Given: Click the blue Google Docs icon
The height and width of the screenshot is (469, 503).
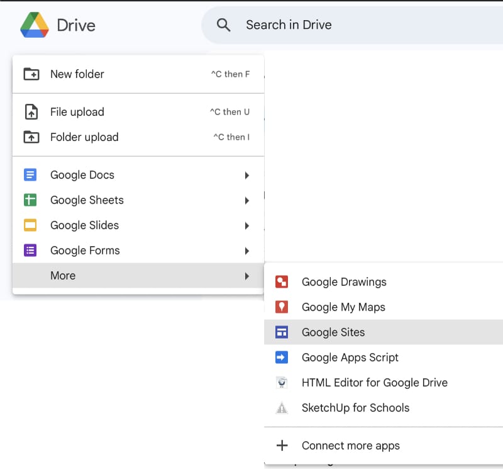Looking at the screenshot, I should (30, 175).
